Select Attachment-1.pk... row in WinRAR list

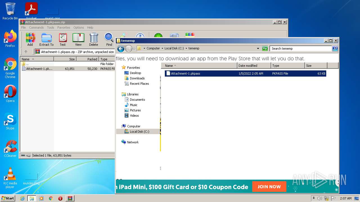point(67,69)
